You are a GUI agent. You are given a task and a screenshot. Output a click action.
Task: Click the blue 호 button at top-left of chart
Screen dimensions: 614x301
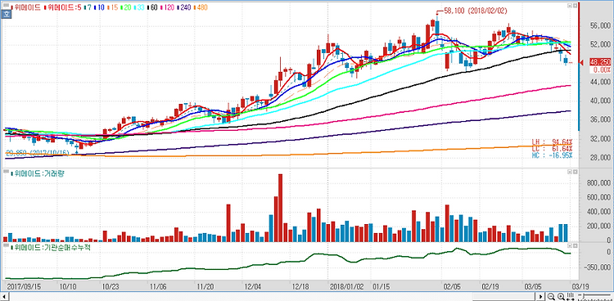pyautogui.click(x=7, y=15)
